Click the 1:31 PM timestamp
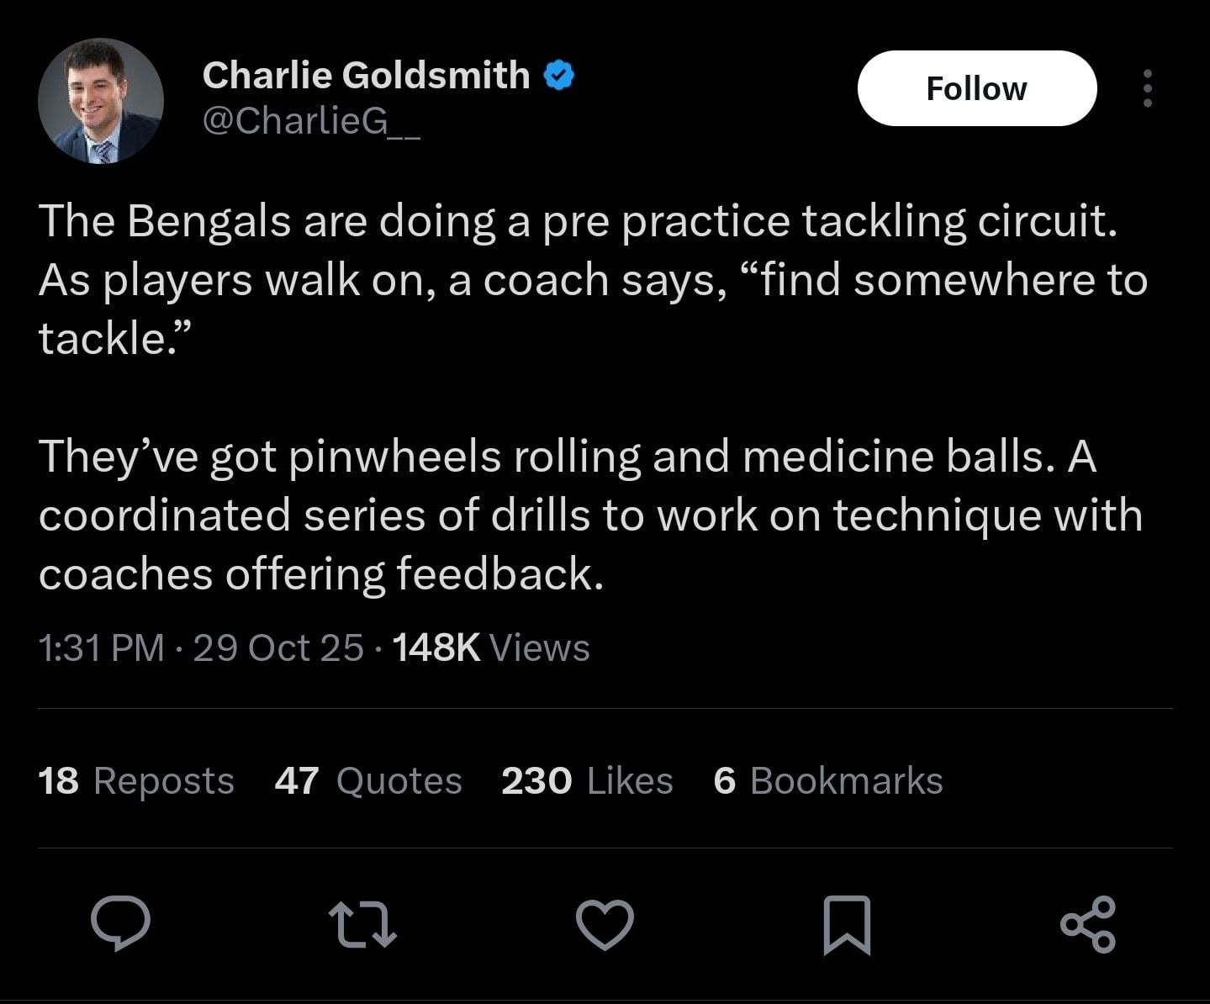This screenshot has width=1210, height=1004. coord(101,647)
